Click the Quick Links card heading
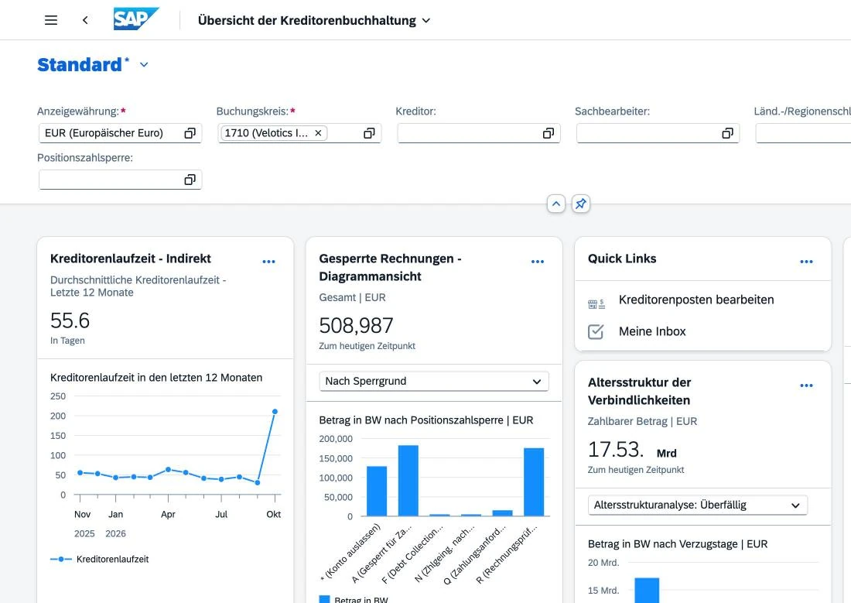The height and width of the screenshot is (603, 851). 622,259
